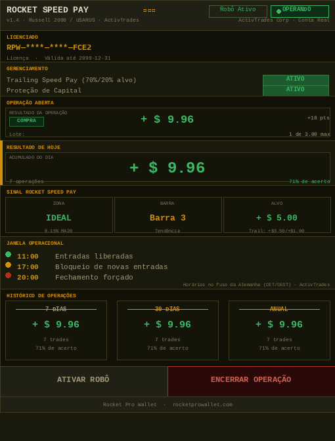Toggle the Trailing Speed Pay ATIVO switch
Viewport: 335px width, 441px height.
coord(296,80)
